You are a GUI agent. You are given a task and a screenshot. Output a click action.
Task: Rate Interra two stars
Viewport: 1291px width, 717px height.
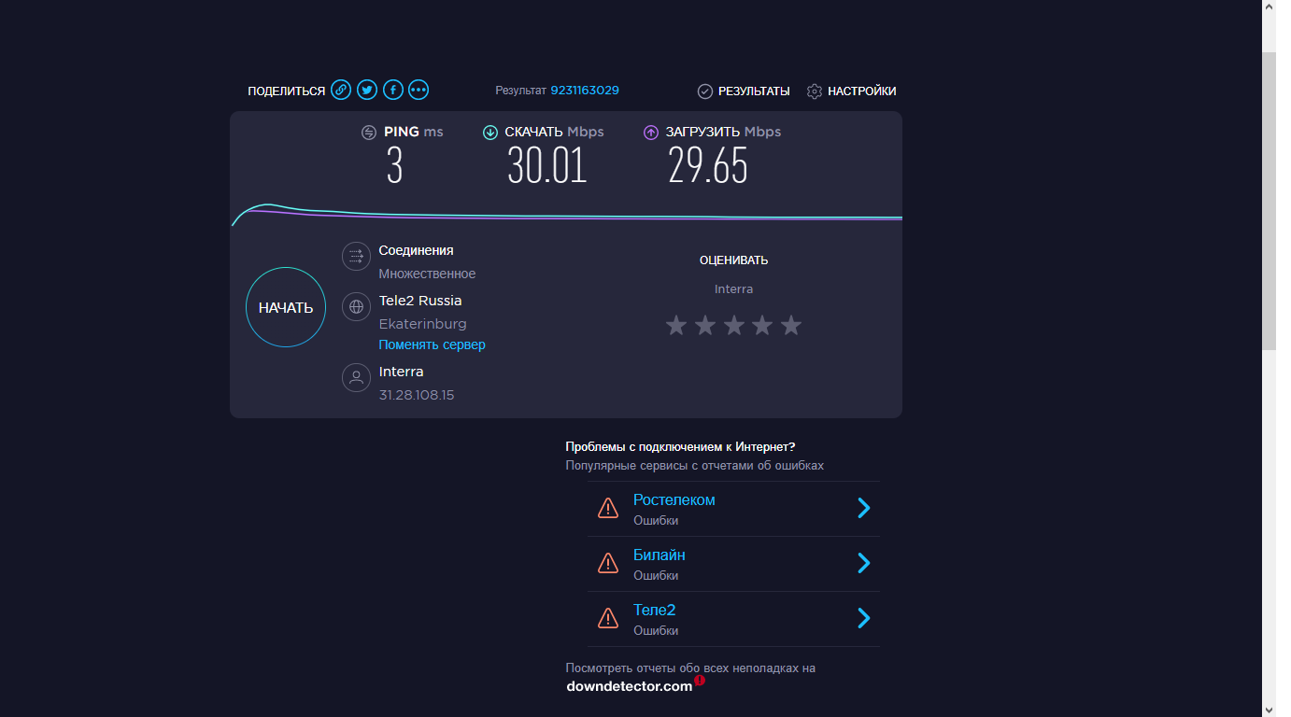click(705, 325)
